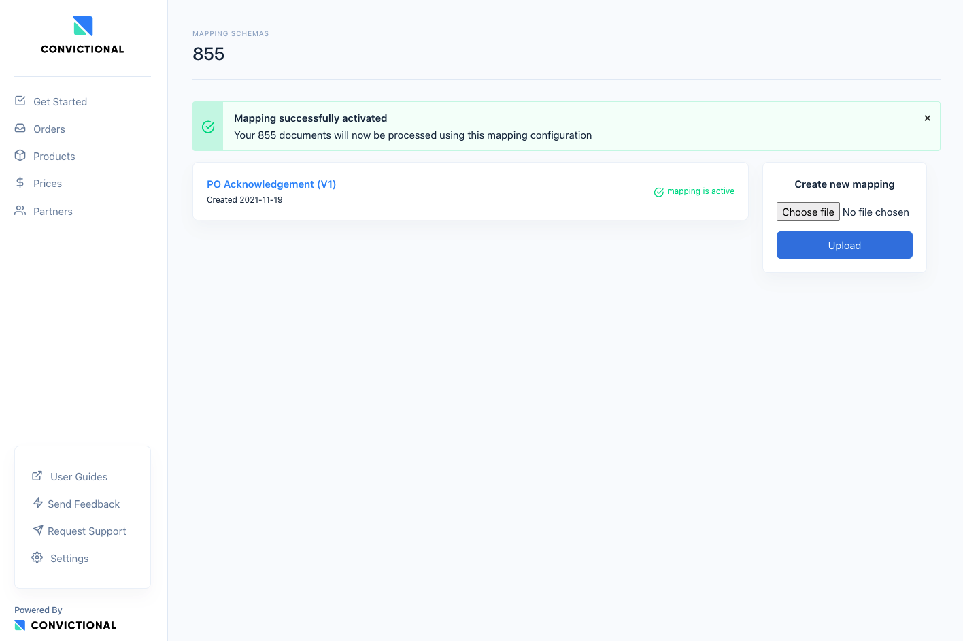Image resolution: width=963 pixels, height=641 pixels.
Task: Select Send Feedback
Action: (x=84, y=504)
